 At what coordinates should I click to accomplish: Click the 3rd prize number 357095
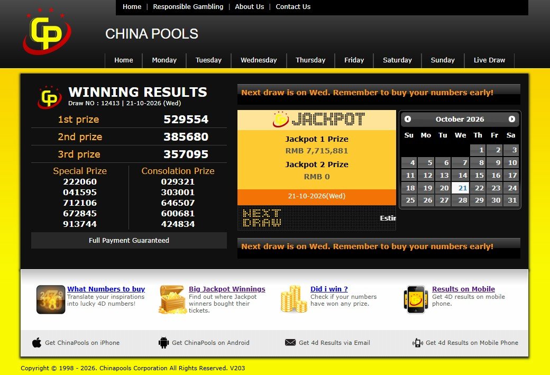click(186, 154)
